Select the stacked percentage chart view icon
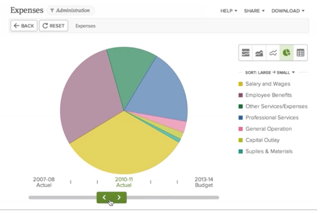The image size is (321, 214). pos(245,53)
